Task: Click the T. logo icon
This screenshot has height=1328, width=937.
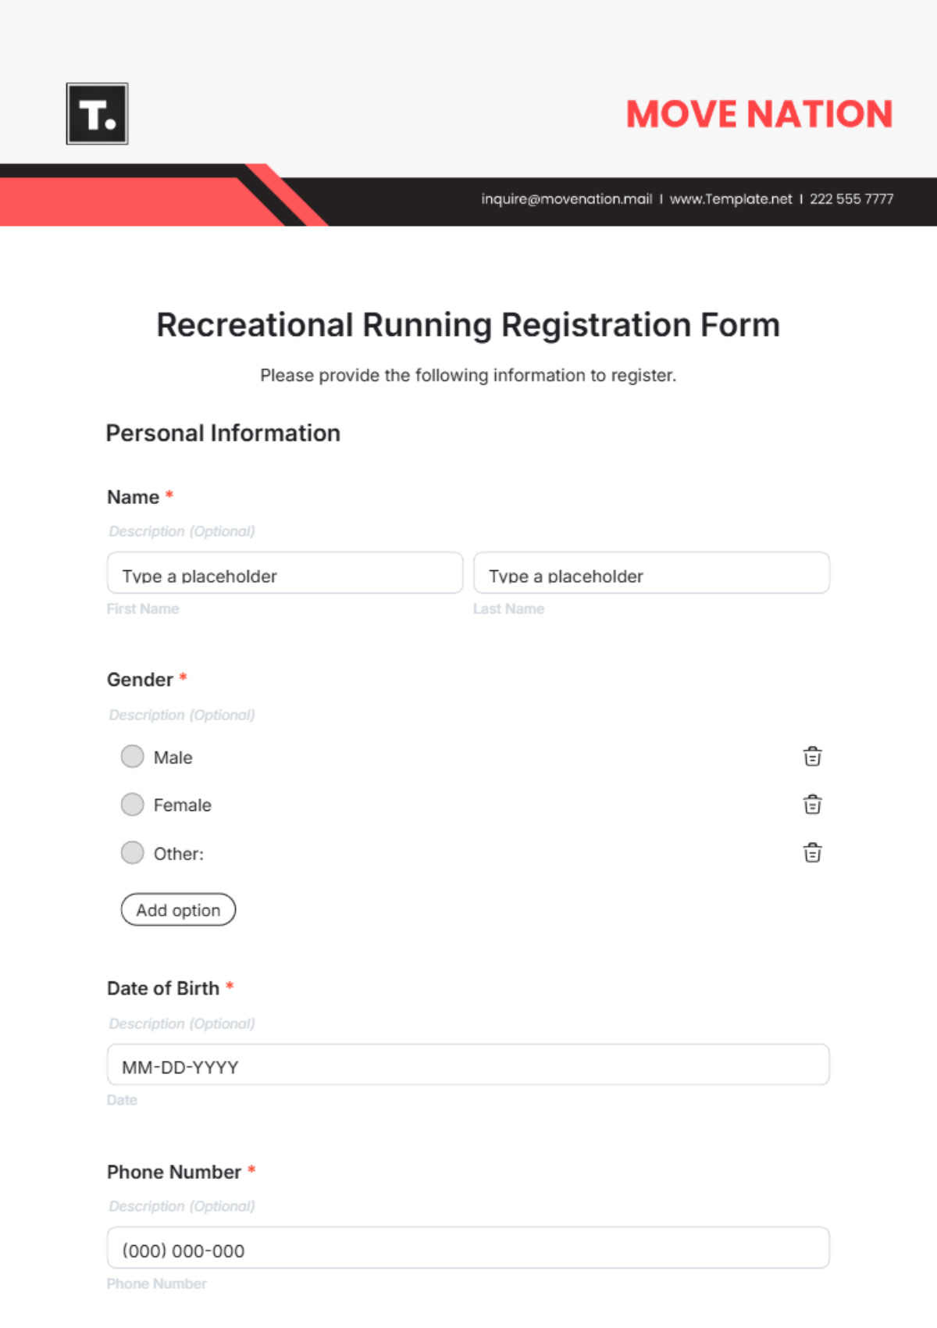Action: (x=97, y=114)
